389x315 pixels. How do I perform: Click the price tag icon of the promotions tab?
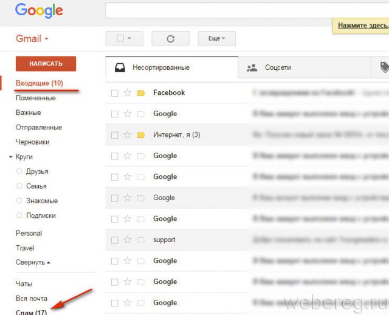pos(385,67)
